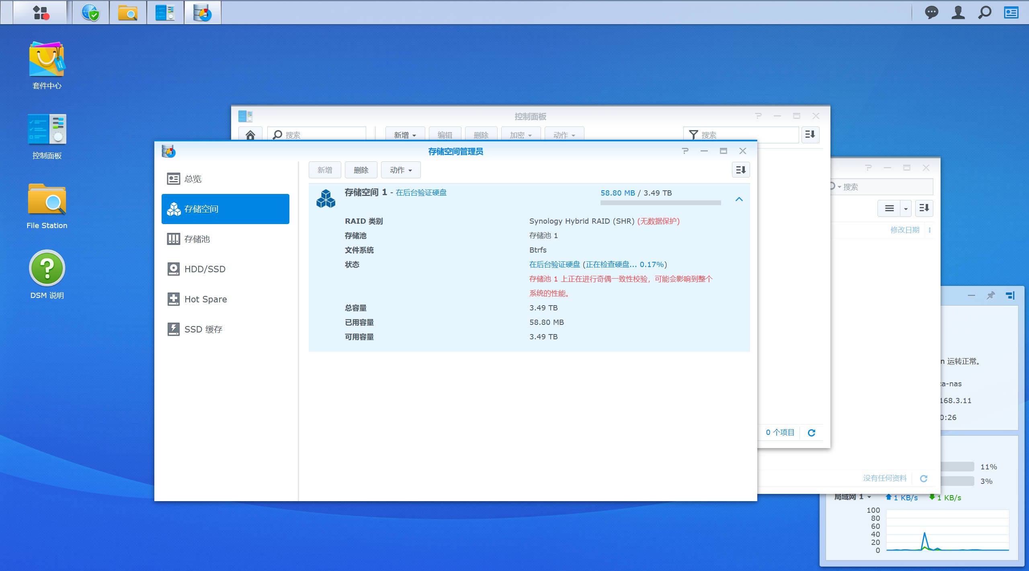1029x571 pixels.
Task: Toggle widgets panel icon in top bar
Action: (1011, 12)
